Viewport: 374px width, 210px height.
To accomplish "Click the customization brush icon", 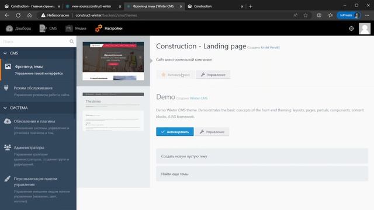I will tap(8, 178).
